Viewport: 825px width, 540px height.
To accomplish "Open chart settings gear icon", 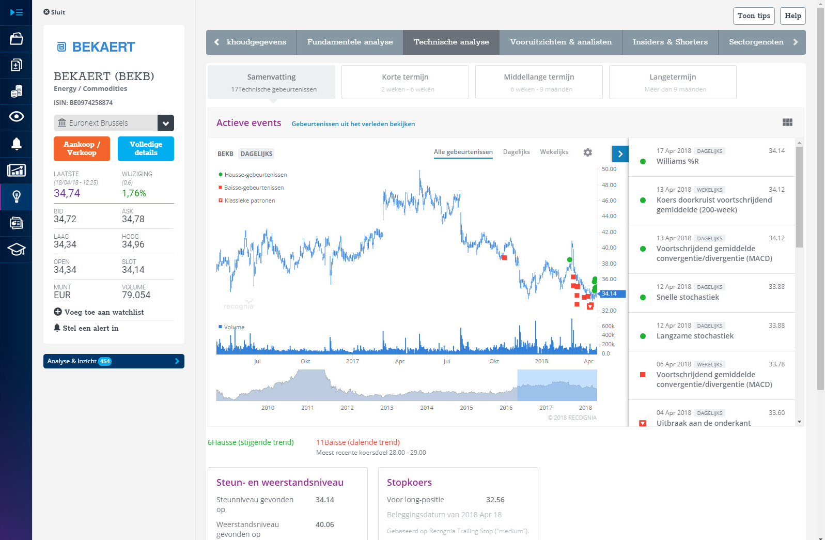I will tap(587, 152).
